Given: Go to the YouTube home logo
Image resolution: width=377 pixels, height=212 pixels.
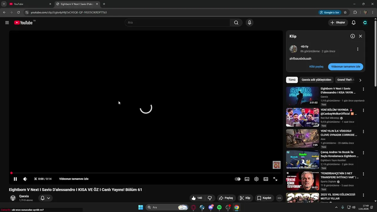Looking at the screenshot, I should [x=23, y=23].
